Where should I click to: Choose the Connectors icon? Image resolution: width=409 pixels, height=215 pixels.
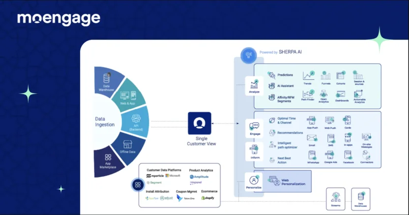366,155
